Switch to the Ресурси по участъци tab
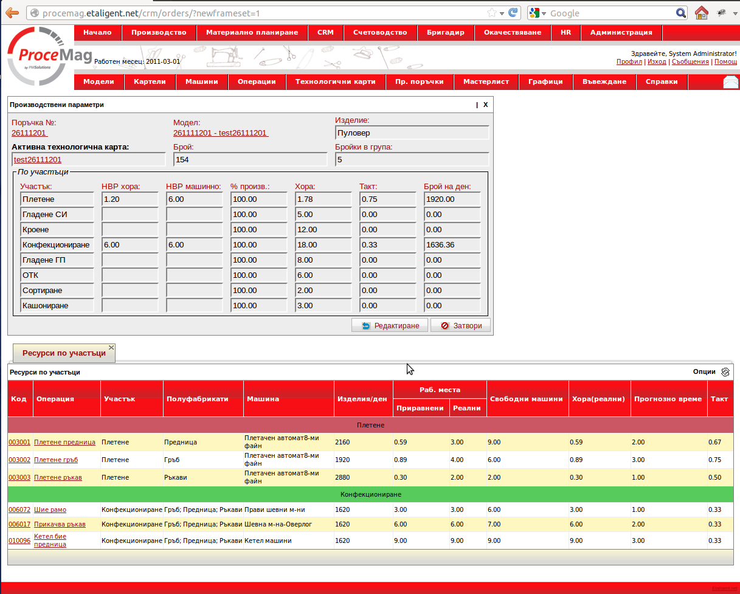 [x=64, y=353]
